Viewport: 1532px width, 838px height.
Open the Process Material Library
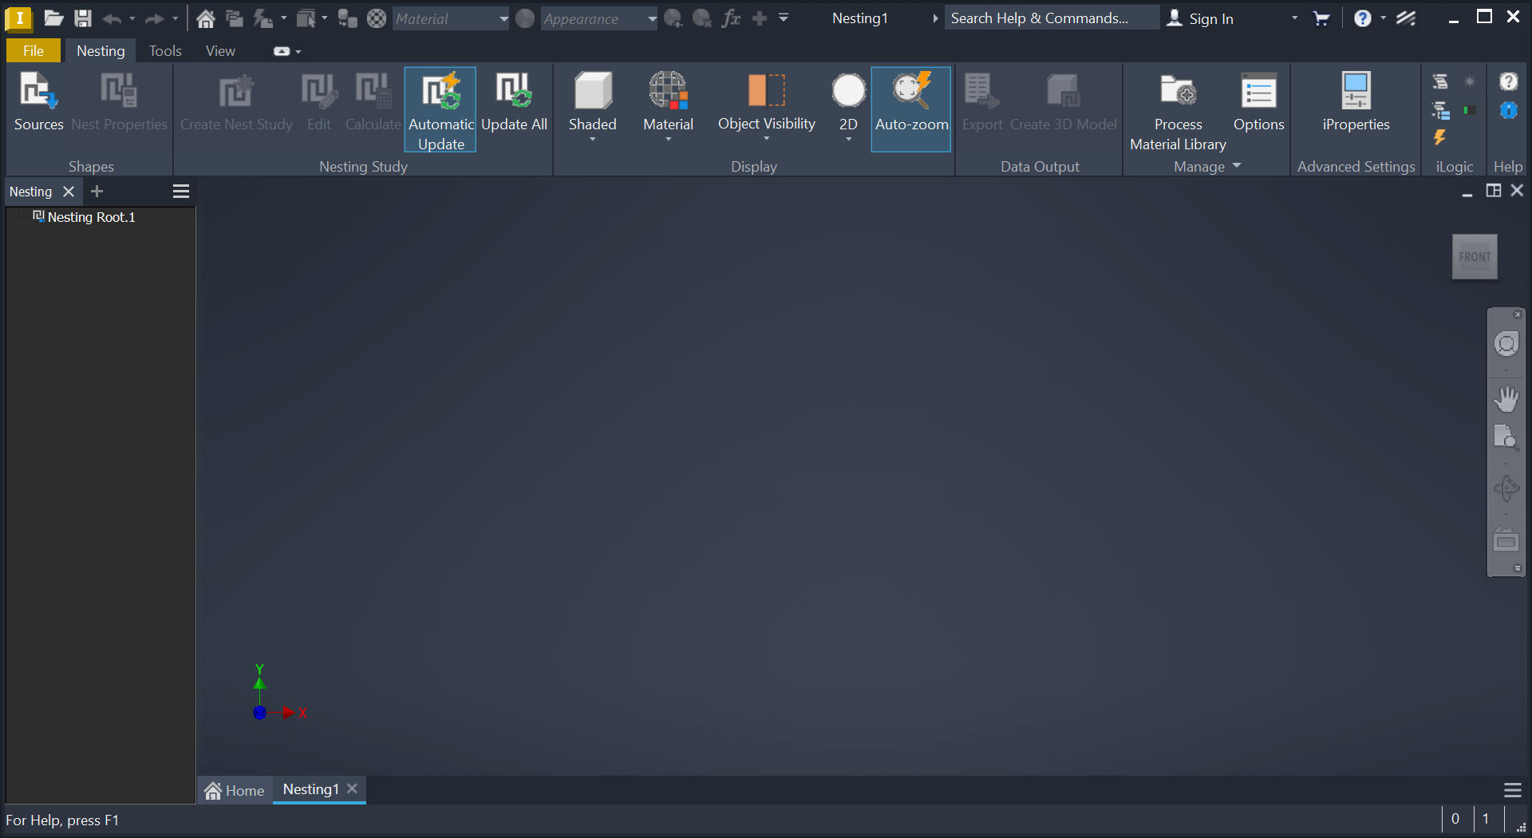pos(1178,111)
